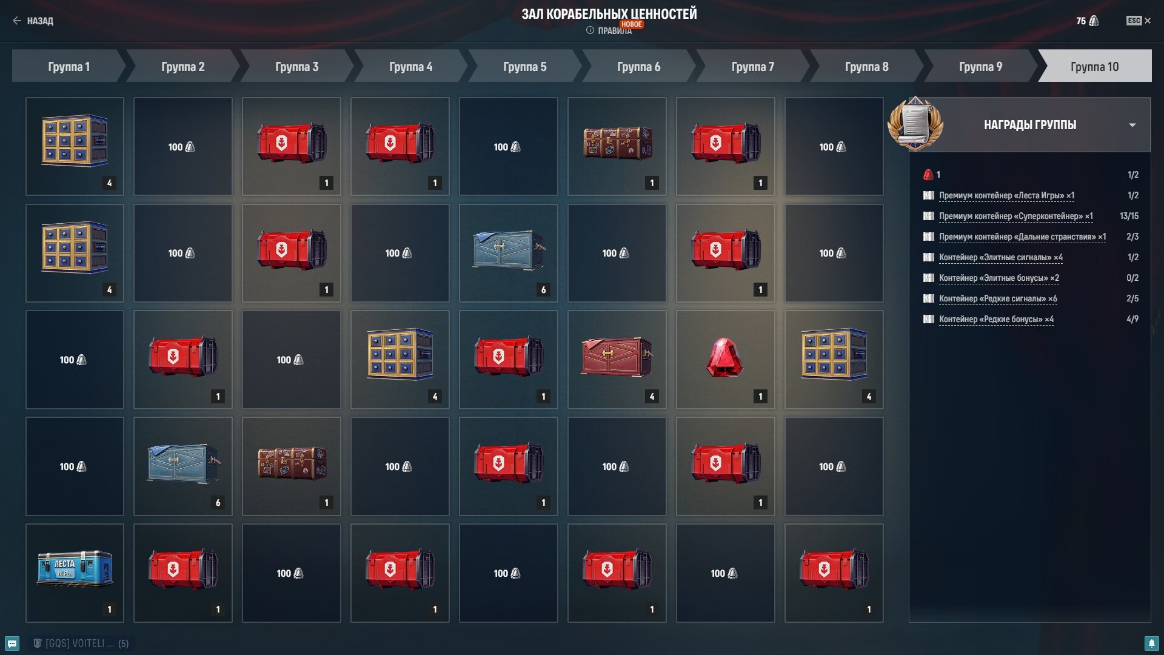The width and height of the screenshot is (1164, 655).
Task: Click the token currency icon showing 75
Action: pyautogui.click(x=1094, y=21)
